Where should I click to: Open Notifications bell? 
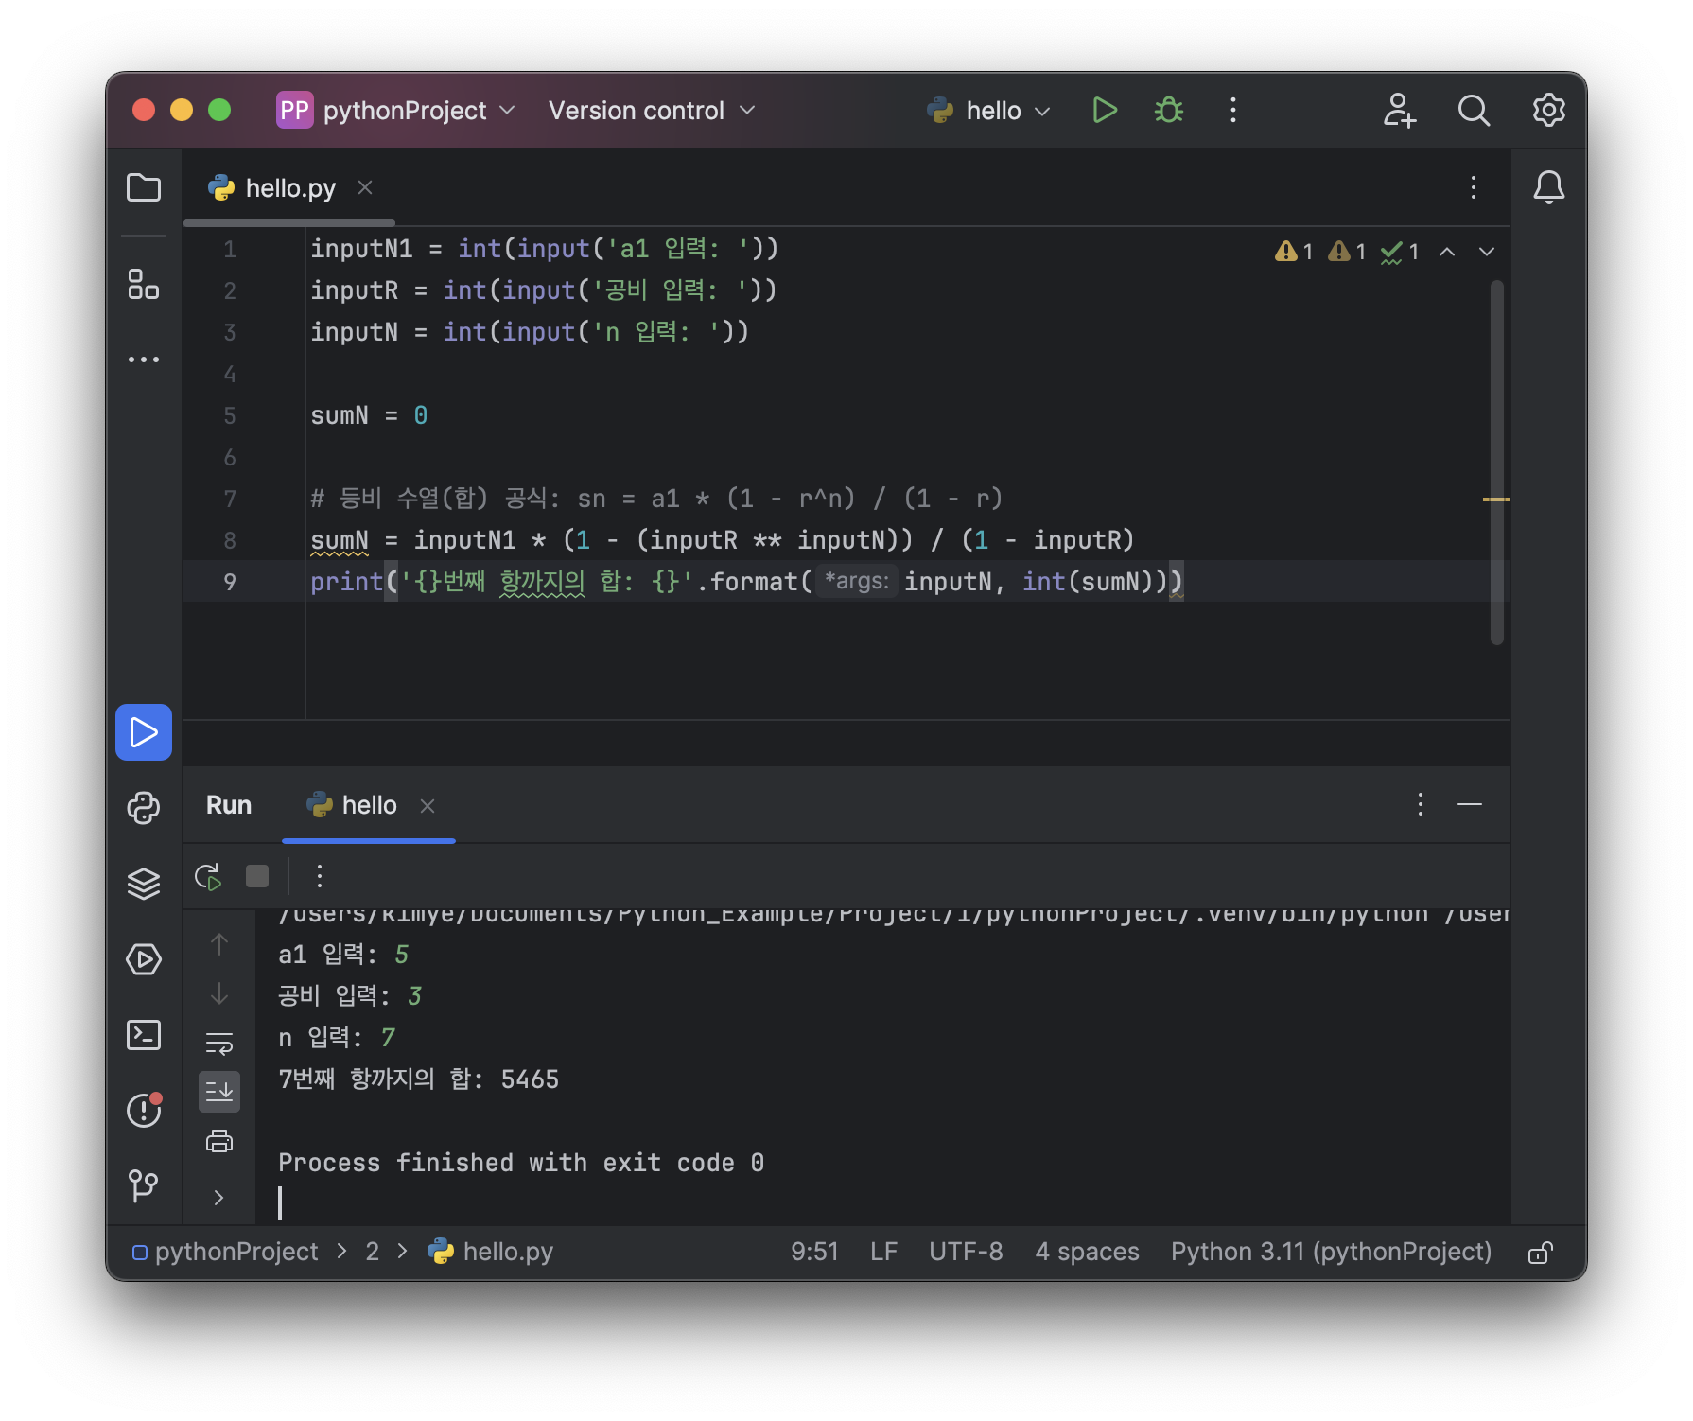(x=1548, y=187)
